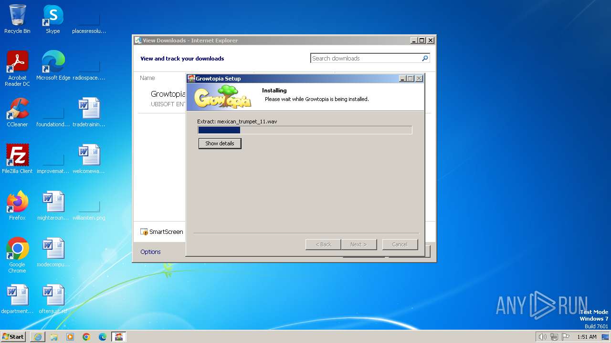Select the department... Word document icon
Screen dimensions: 611x343
click(x=17, y=299)
